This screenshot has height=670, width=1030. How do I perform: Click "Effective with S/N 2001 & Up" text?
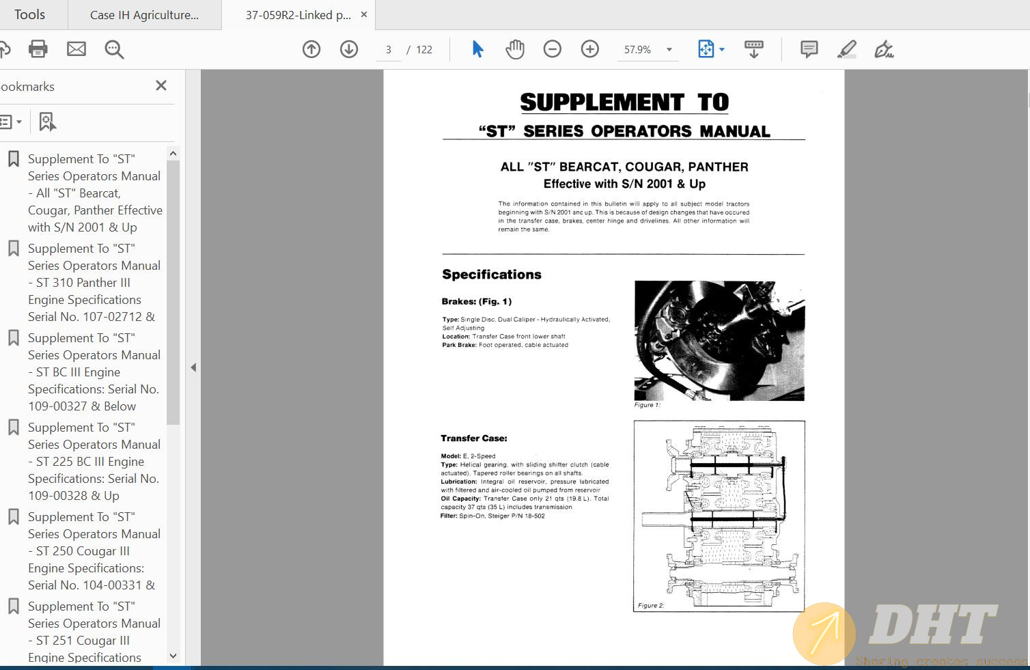624,184
